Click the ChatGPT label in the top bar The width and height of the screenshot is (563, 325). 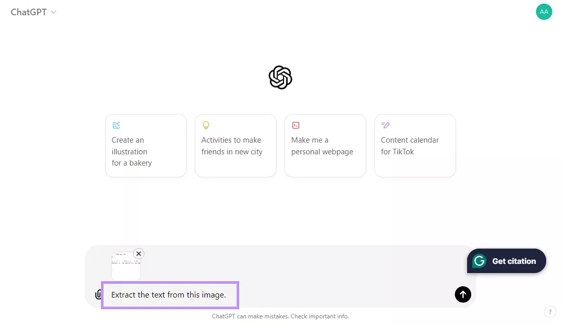(28, 12)
